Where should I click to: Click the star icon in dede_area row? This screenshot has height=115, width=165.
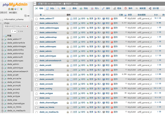pos(68,98)
